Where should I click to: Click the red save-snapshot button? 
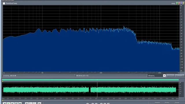[179, 3]
